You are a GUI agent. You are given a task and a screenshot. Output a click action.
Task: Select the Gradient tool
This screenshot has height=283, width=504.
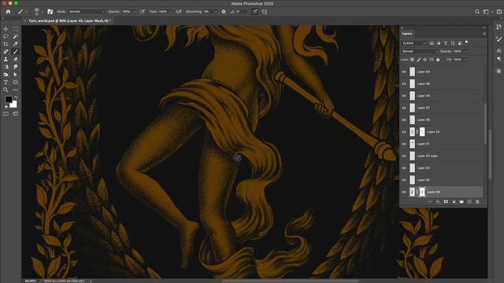(x=6, y=67)
